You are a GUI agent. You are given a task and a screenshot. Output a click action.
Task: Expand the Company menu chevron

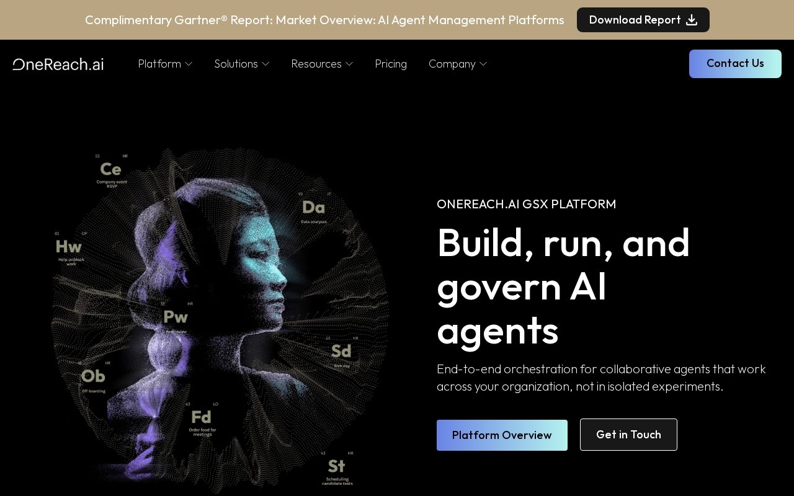tap(483, 64)
